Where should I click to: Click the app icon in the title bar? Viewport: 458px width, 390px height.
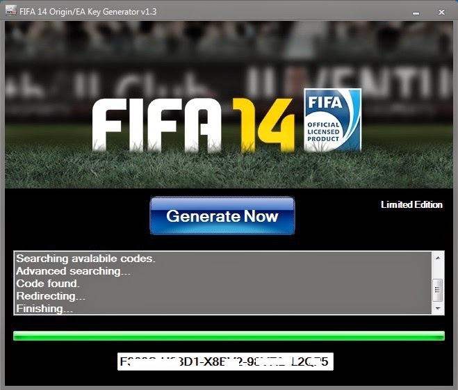pyautogui.click(x=11, y=11)
